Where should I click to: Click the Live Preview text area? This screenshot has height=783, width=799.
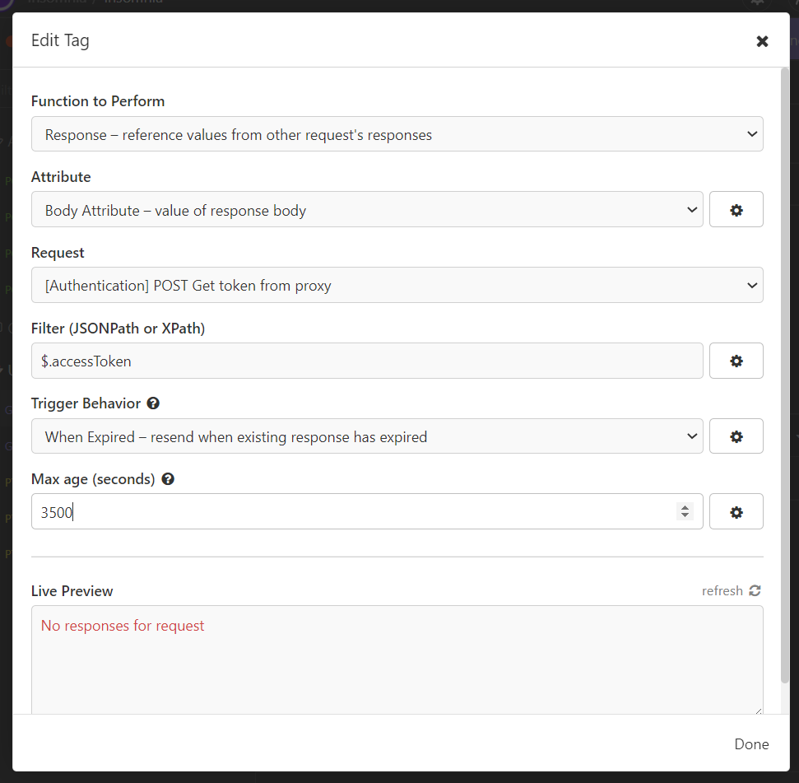tap(397, 659)
